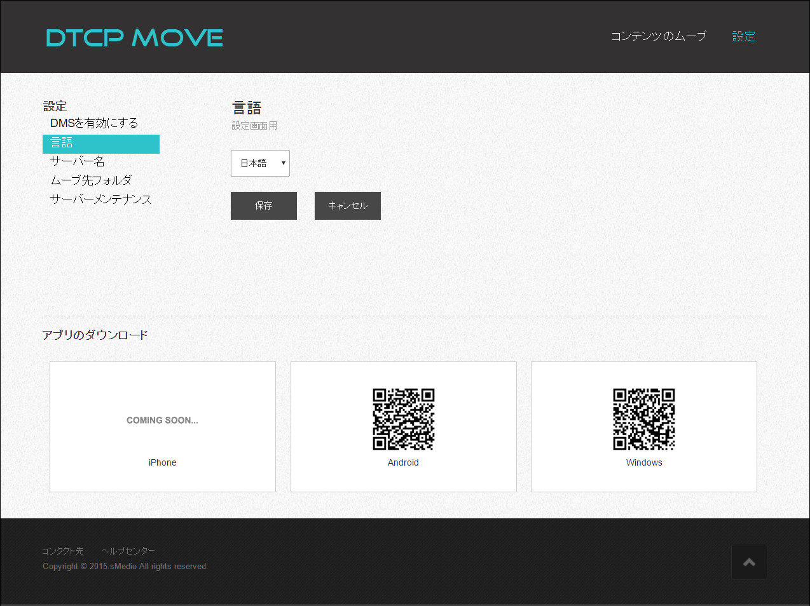Open the Windows download link

pos(643,462)
